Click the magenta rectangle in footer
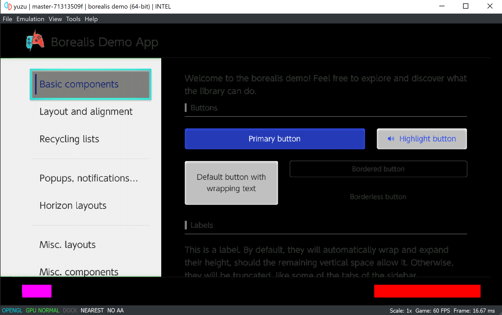Screen dimensions: 502x315 37,291
